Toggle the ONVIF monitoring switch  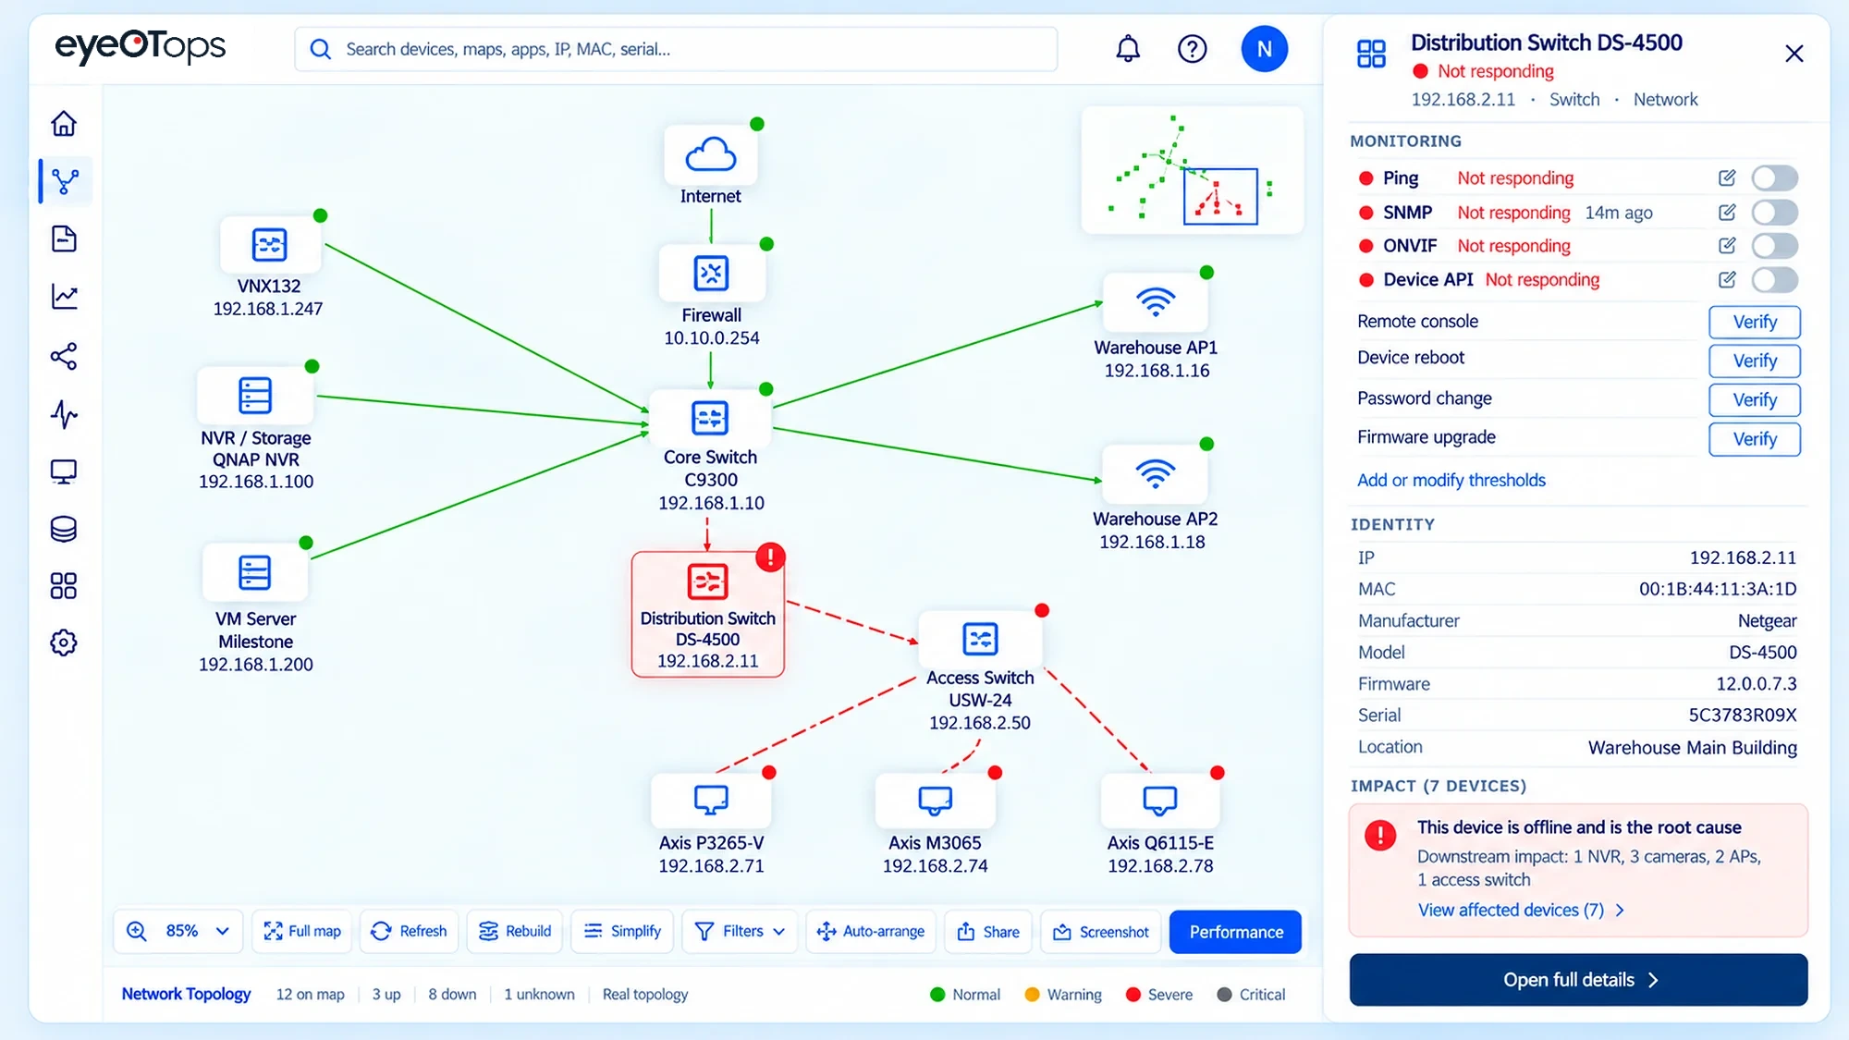point(1775,246)
